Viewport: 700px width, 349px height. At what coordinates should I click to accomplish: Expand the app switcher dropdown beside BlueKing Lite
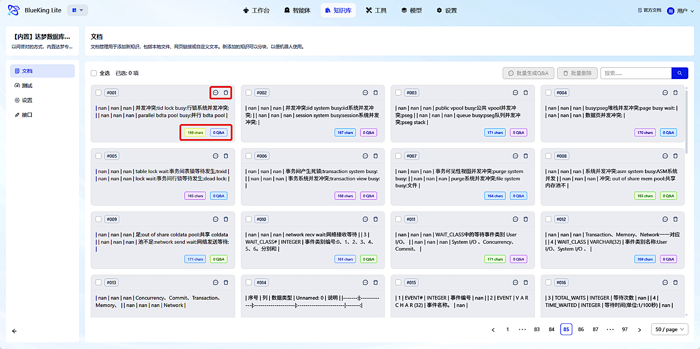tap(77, 10)
